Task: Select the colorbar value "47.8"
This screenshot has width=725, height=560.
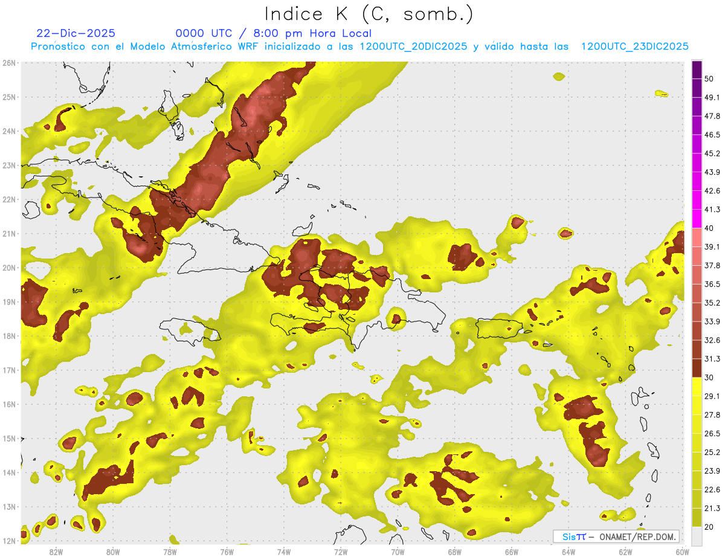Action: (712, 117)
